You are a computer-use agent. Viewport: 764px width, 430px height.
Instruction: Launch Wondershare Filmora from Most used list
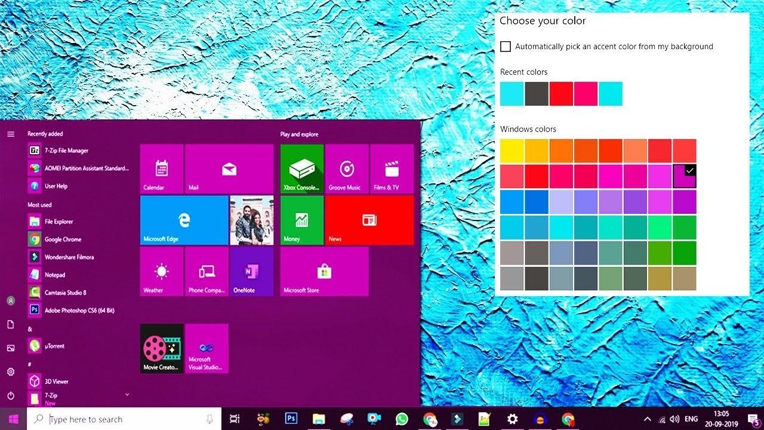point(79,257)
